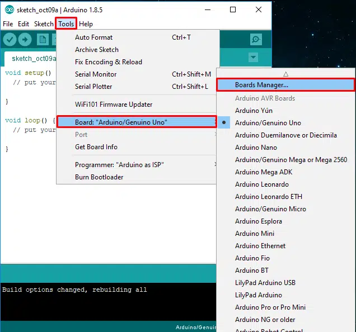Close the Tools menu
This screenshot has width=356, height=332.
tap(66, 23)
